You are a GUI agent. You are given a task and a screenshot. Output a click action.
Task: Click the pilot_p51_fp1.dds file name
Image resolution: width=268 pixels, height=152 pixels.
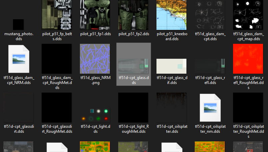coord(96,34)
